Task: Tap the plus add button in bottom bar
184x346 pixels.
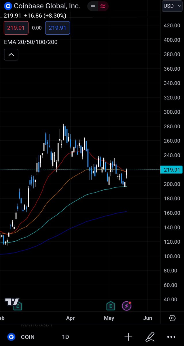Action: [128, 337]
